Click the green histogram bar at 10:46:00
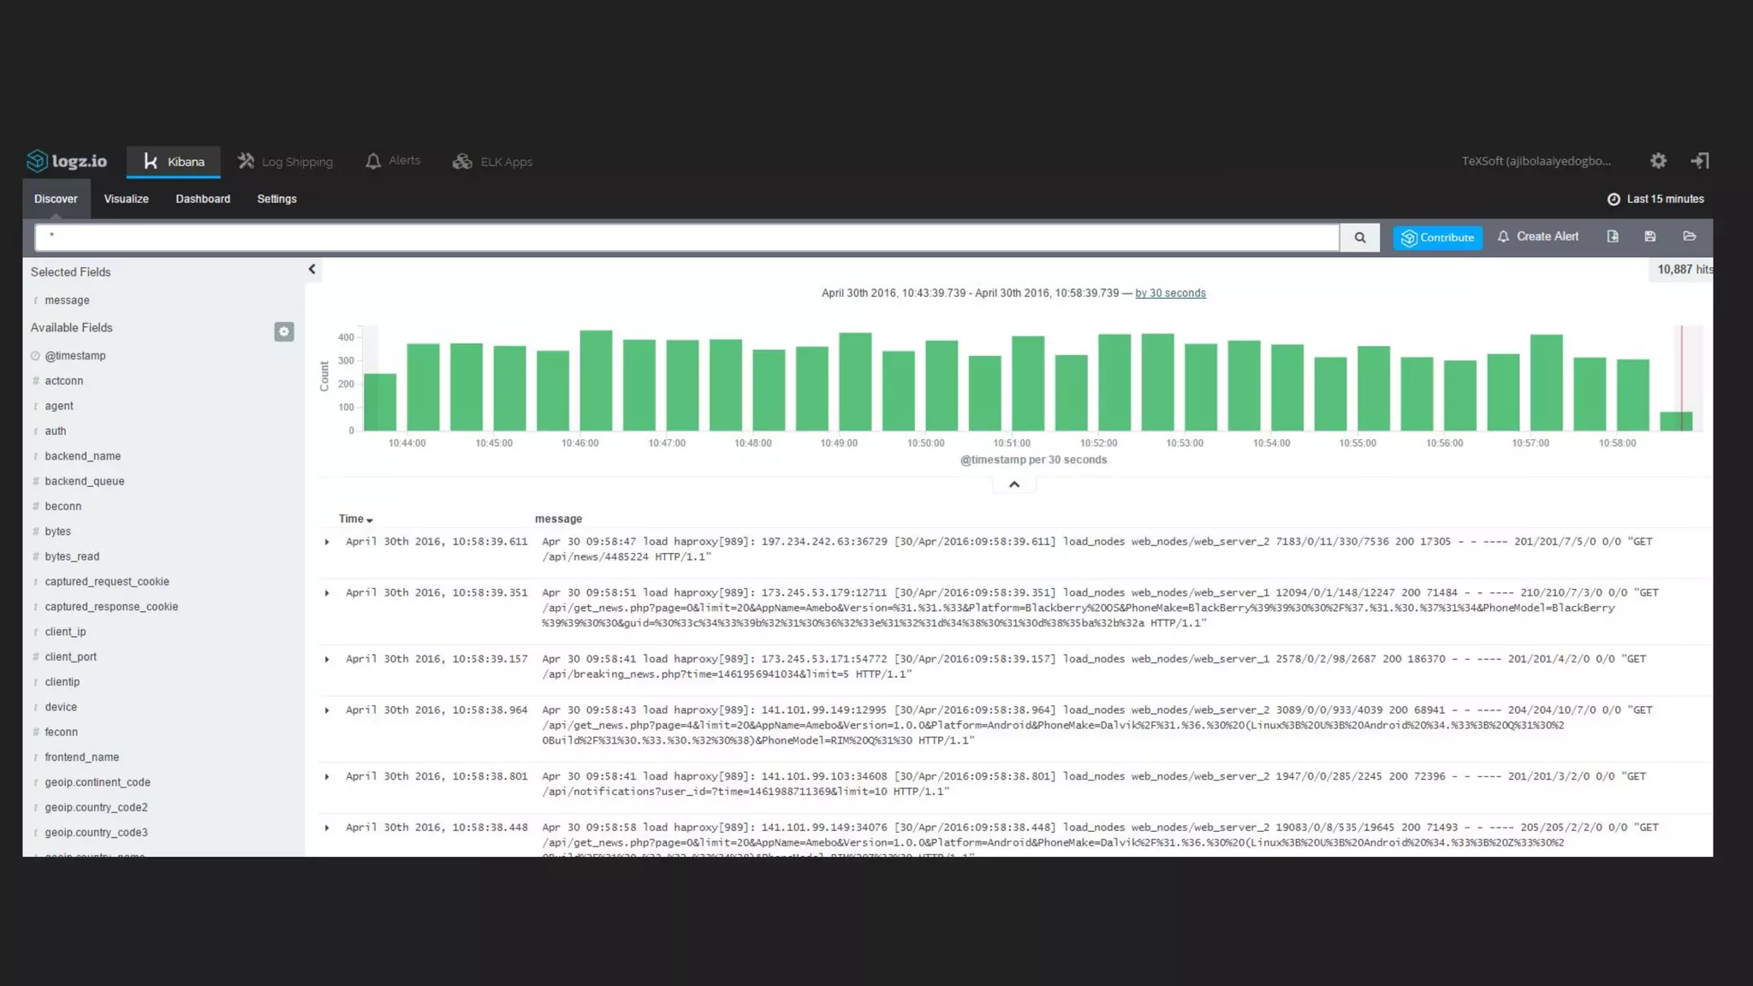Screen dimensions: 1753x986 (596, 381)
